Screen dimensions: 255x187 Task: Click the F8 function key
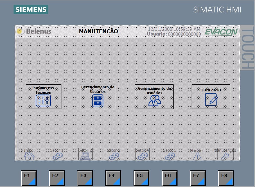(x=226, y=178)
